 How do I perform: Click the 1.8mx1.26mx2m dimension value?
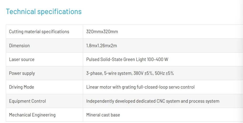101,46
